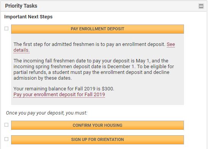Click the partial refunds sentence
The height and width of the screenshot is (149, 208).
(x=94, y=72)
